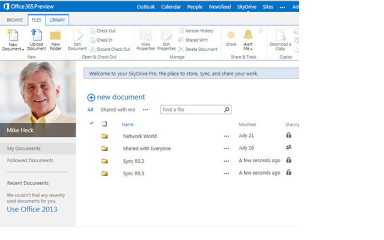Open the top navigation more menu
384x240 pixels.
point(283,7)
